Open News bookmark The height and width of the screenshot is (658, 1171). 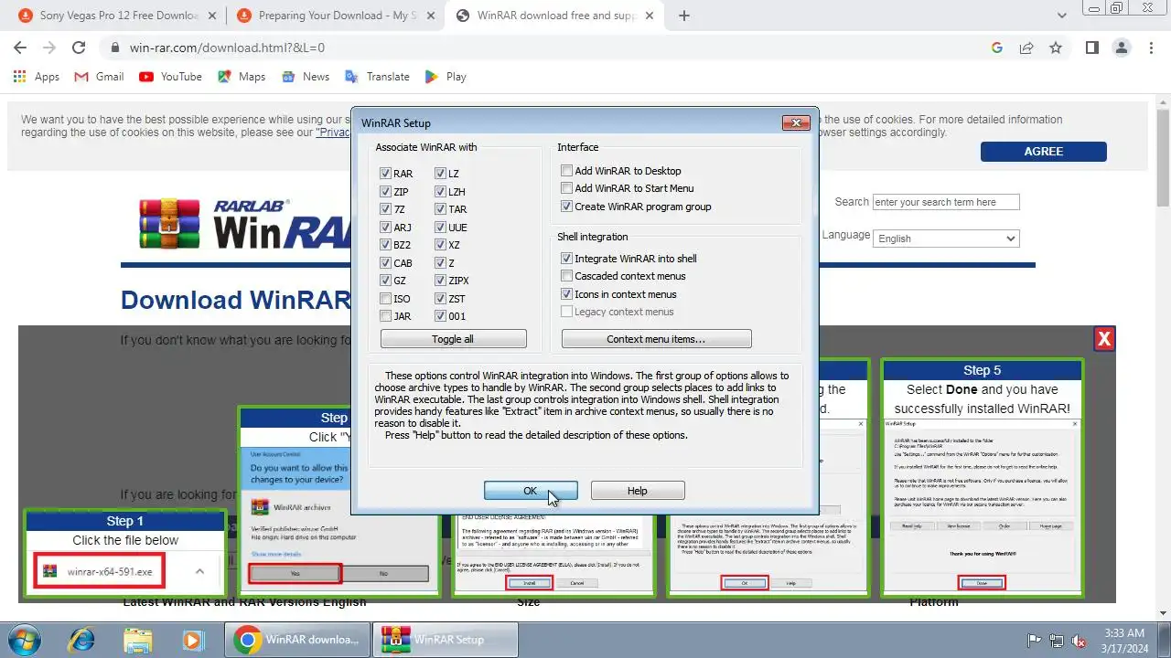click(306, 77)
